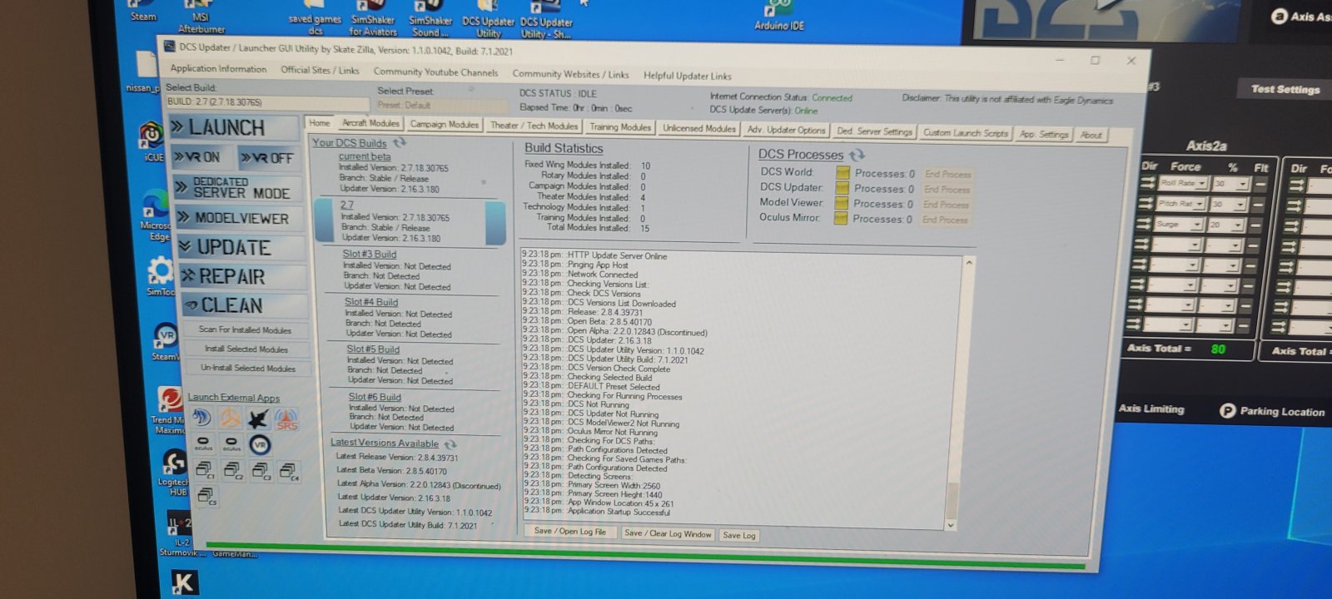Turn VR off
Screen dimensions: 1332x599
[x=267, y=158]
